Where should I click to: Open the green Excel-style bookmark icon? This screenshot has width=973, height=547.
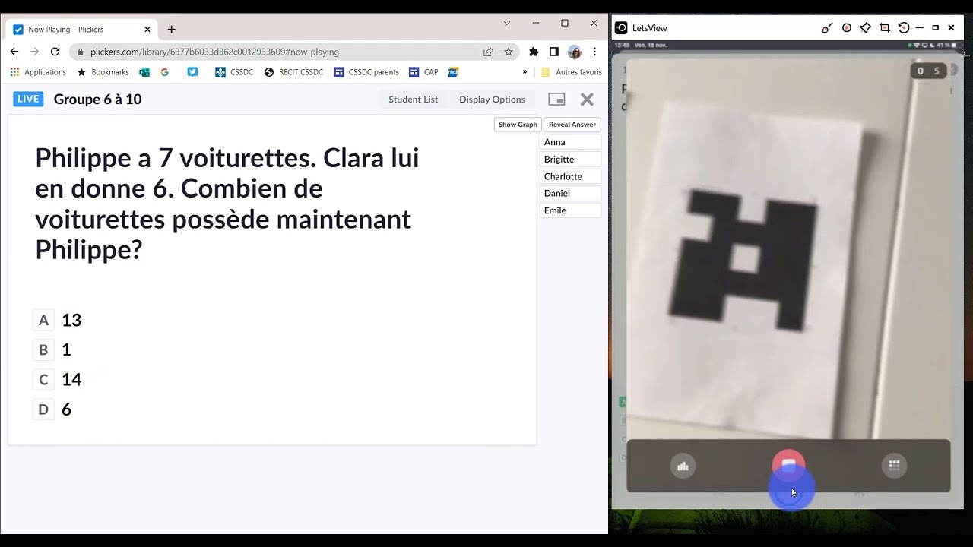click(144, 72)
